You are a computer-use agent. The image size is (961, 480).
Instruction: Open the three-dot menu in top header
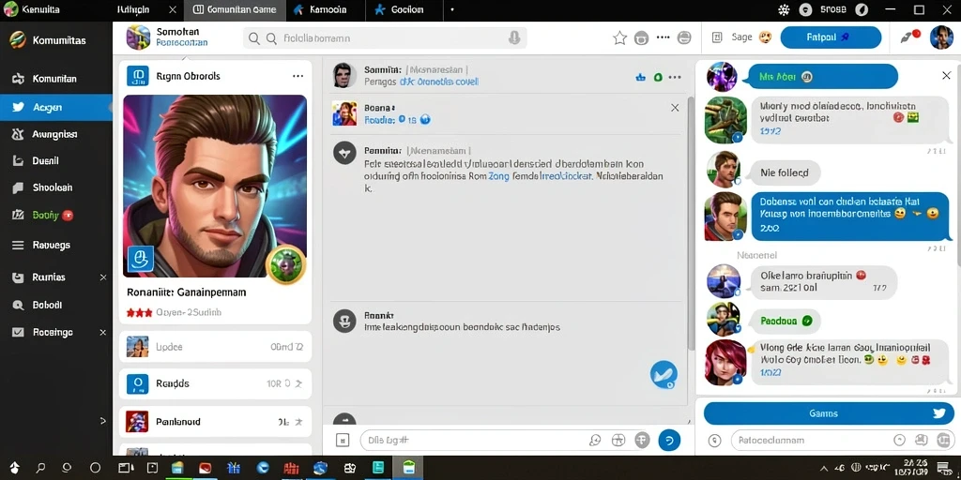point(663,37)
